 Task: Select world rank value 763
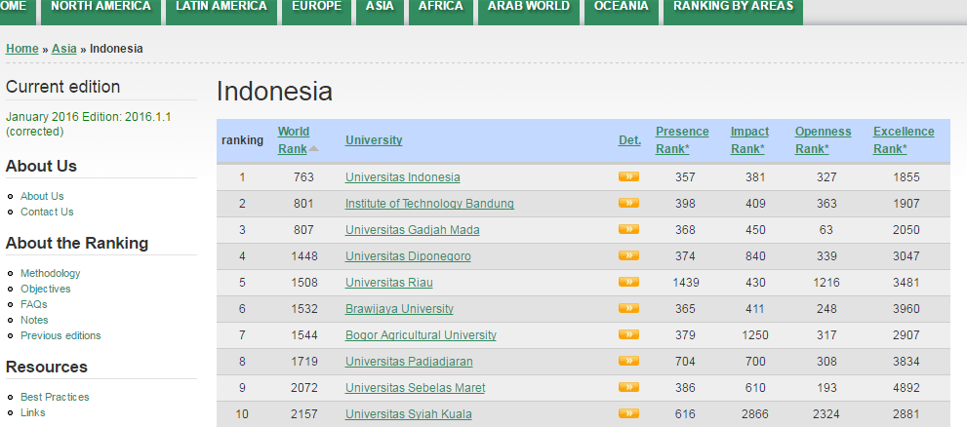coord(303,177)
